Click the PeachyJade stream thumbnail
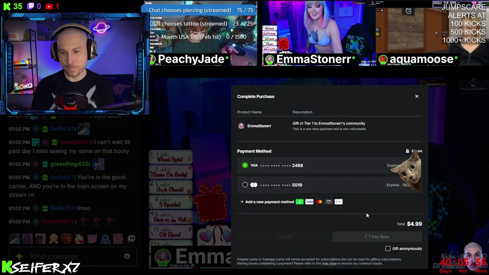The image size is (489, 275). pos(203,33)
